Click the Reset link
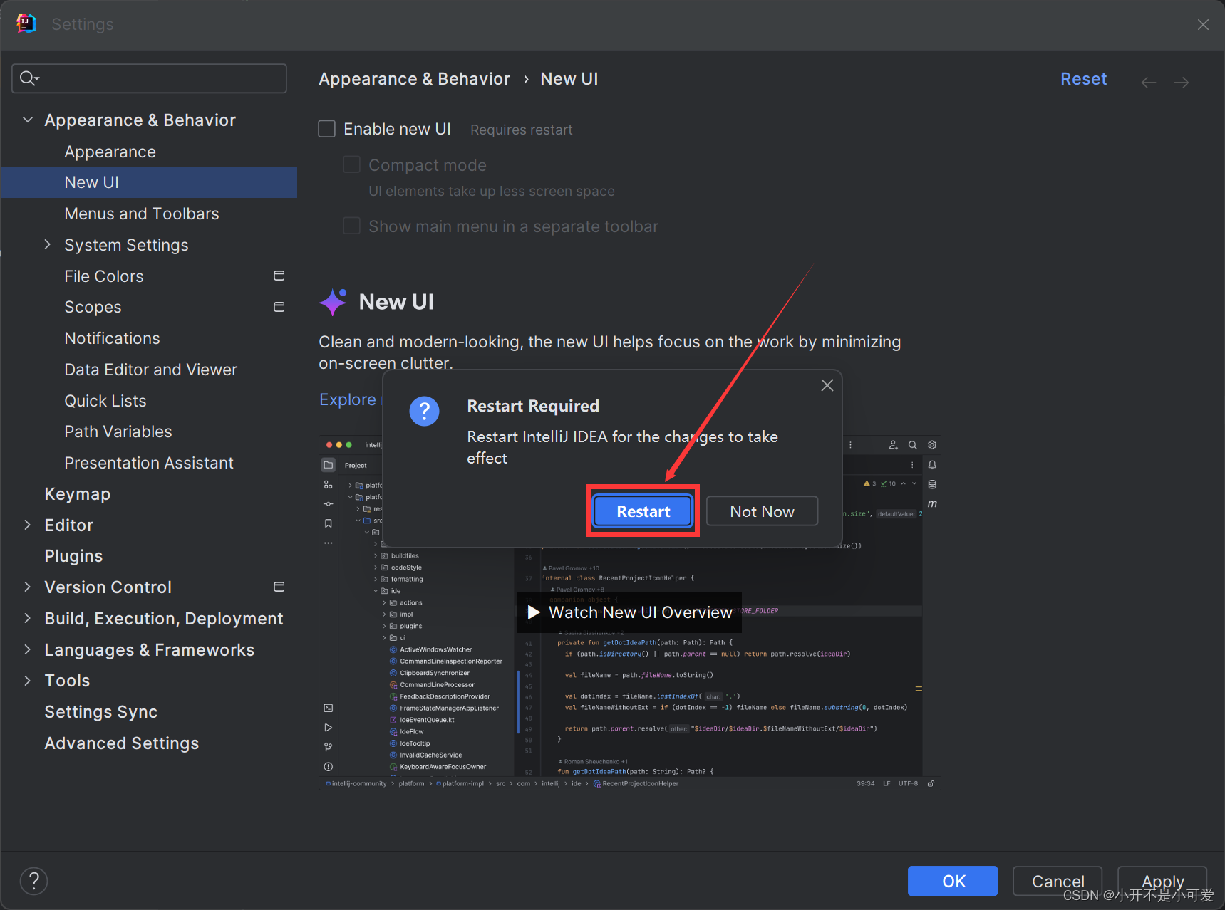Image resolution: width=1225 pixels, height=910 pixels. 1083,79
